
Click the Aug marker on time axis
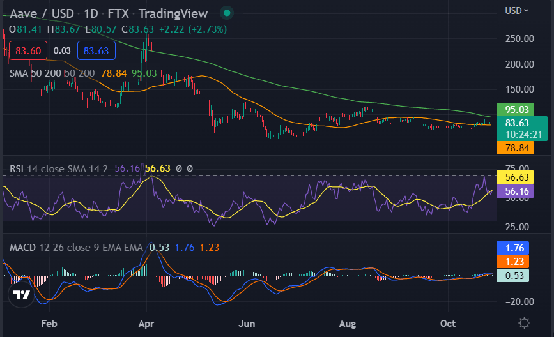point(348,324)
